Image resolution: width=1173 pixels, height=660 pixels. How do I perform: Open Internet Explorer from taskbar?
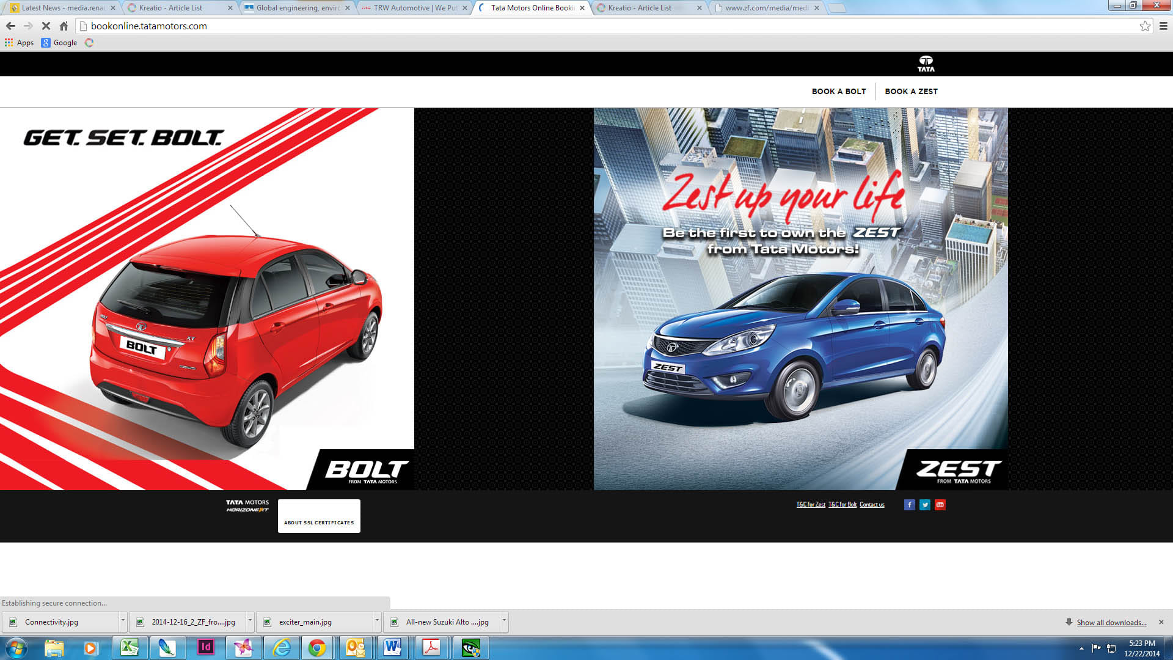click(x=282, y=647)
